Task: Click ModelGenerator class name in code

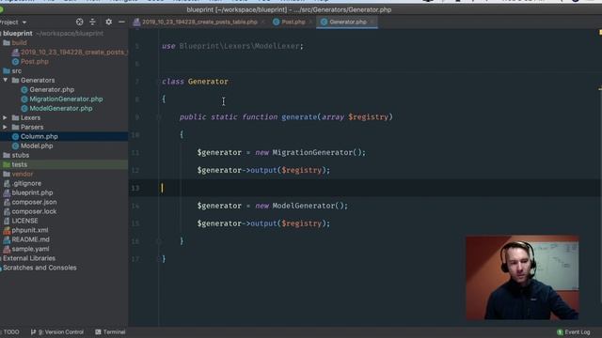Action: [x=304, y=206]
